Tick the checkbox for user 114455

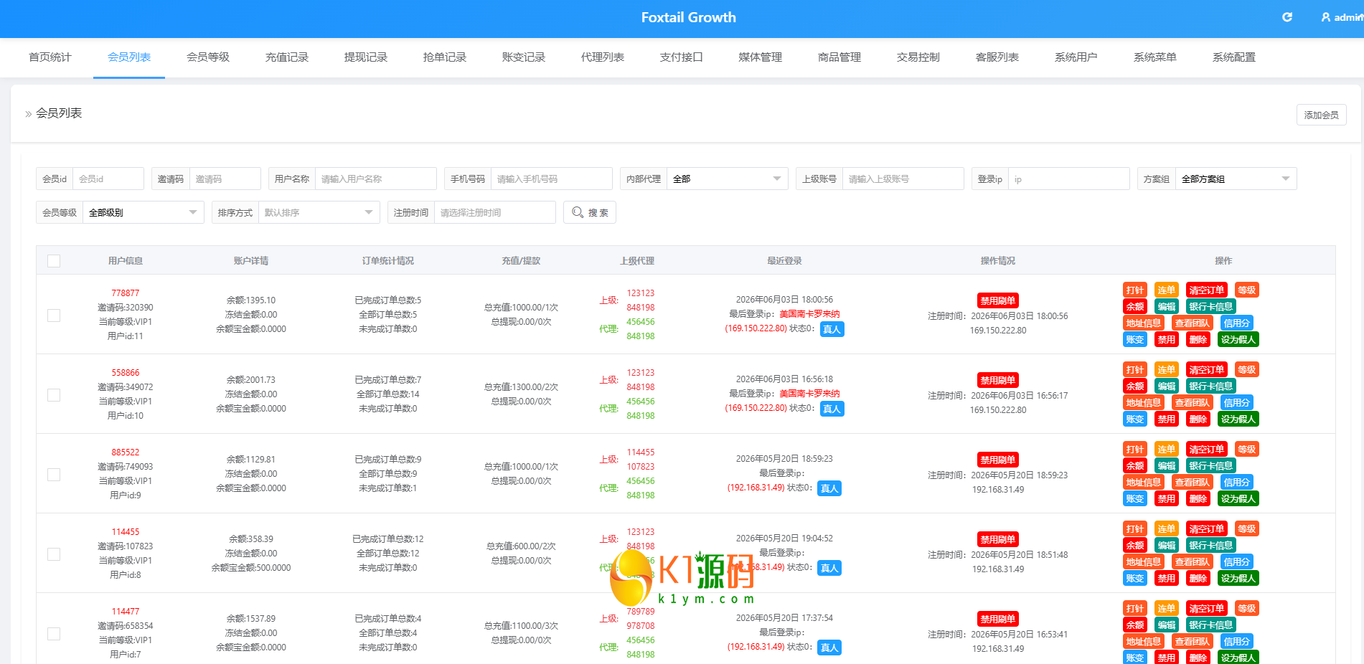[54, 554]
